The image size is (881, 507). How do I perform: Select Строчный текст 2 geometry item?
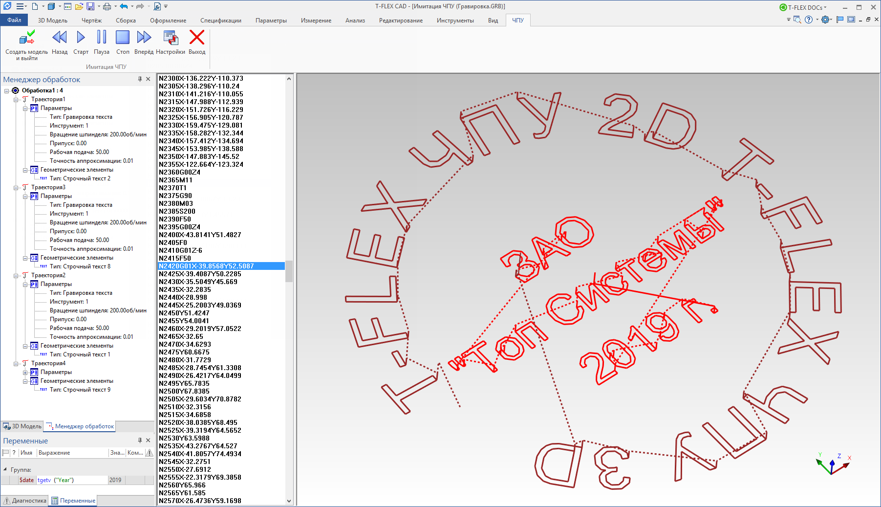80,178
